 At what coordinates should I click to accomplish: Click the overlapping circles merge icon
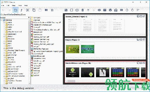pyautogui.click(x=77, y=10)
